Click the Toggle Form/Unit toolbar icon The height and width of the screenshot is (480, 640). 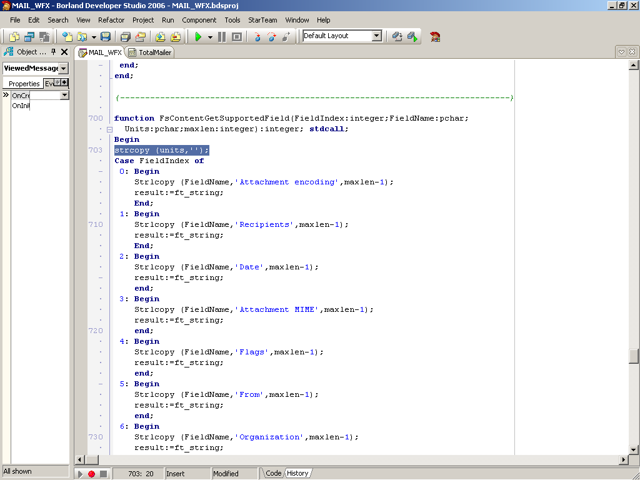coord(44,37)
